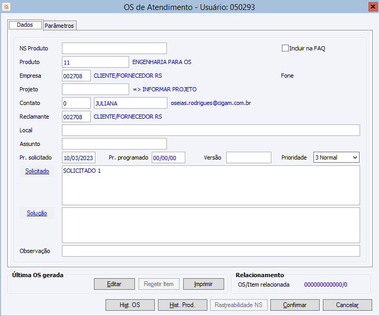This screenshot has height=316, width=379.
Task: Click the Pr. solicitado date field
Action: (79, 157)
